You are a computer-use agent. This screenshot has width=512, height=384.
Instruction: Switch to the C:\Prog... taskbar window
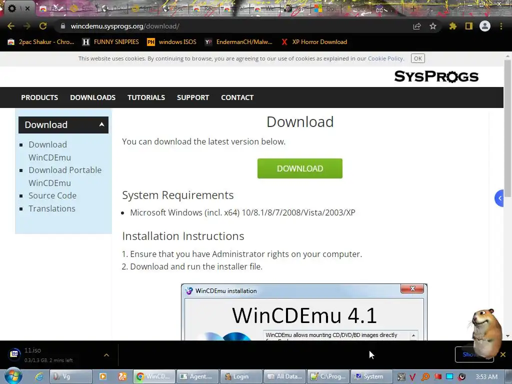[x=328, y=376]
